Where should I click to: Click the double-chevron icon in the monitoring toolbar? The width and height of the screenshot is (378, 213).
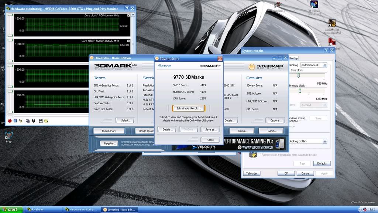(x=34, y=121)
